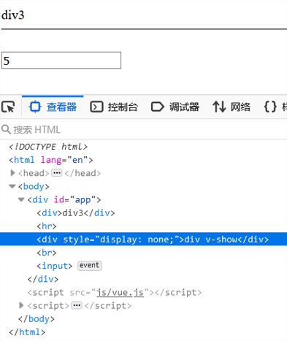287x341 pixels.
Task: Open the 查看器 inspector tab
Action: coord(53,107)
